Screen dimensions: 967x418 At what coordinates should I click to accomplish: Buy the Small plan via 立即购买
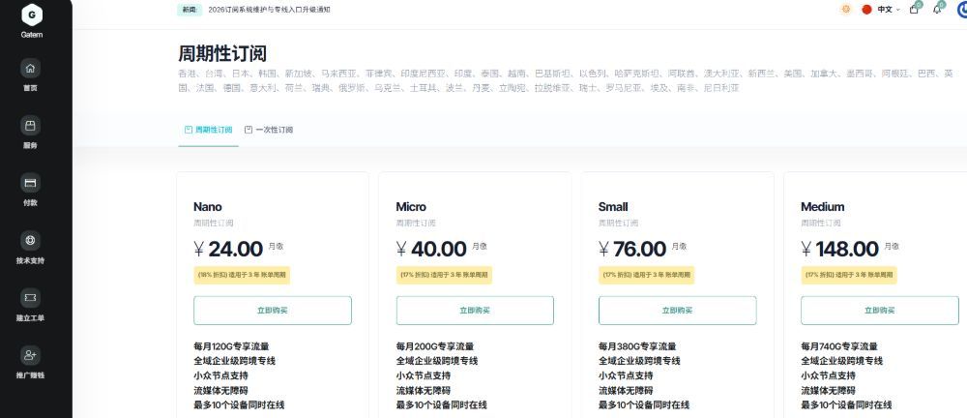coord(677,311)
